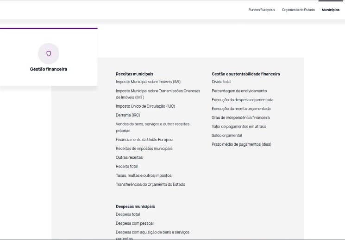Open the Orçamento do Estado menu item
345x240 pixels.
click(x=298, y=10)
